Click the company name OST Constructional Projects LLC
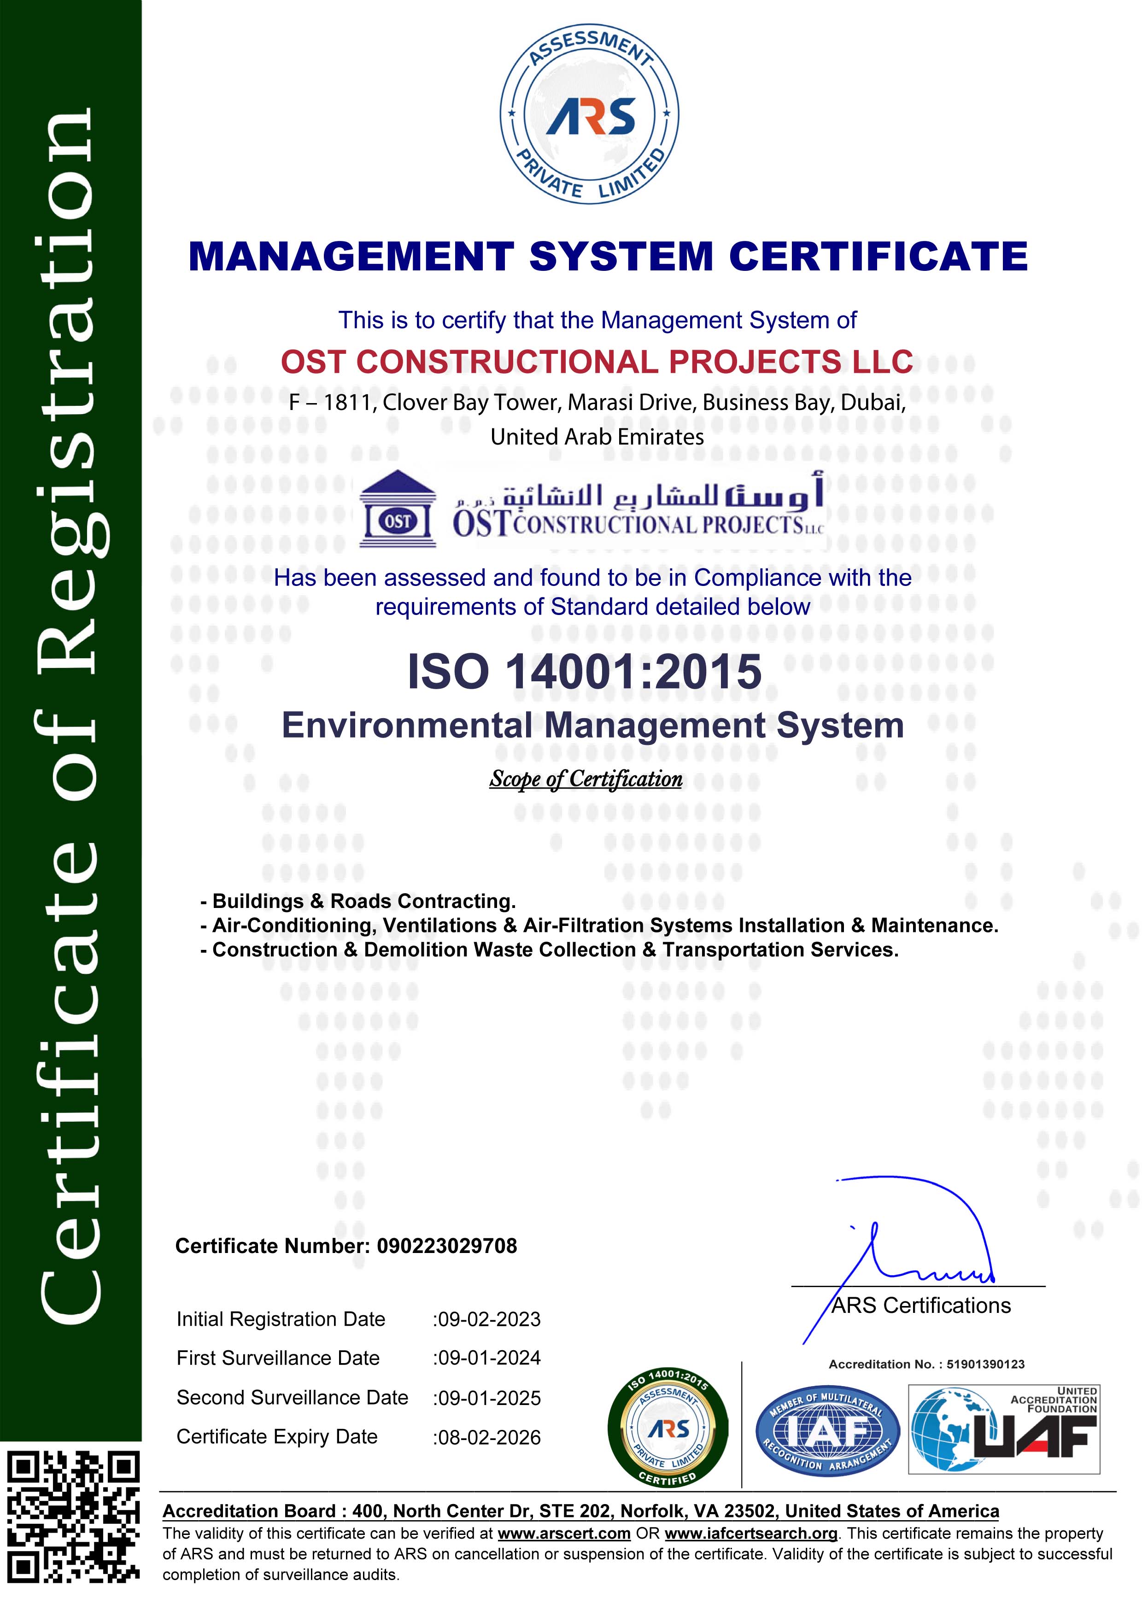The width and height of the screenshot is (1142, 1616). click(x=597, y=362)
